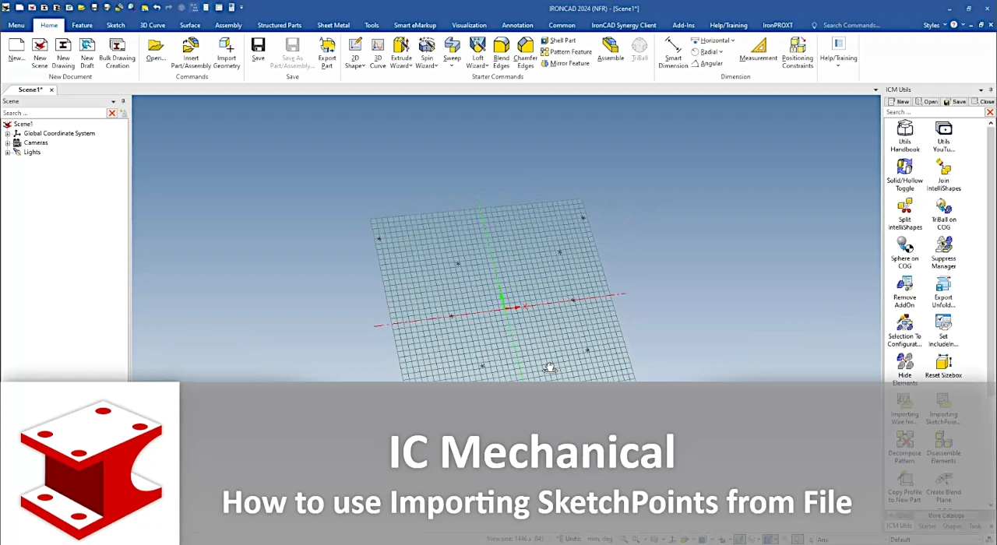Viewport: 997px width, 545px height.
Task: Open the Measurement tool
Action: pos(758,50)
